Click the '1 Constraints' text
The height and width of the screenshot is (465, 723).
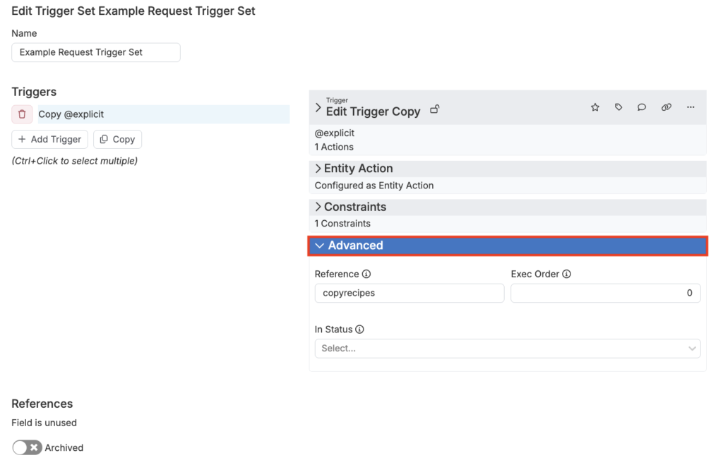342,224
